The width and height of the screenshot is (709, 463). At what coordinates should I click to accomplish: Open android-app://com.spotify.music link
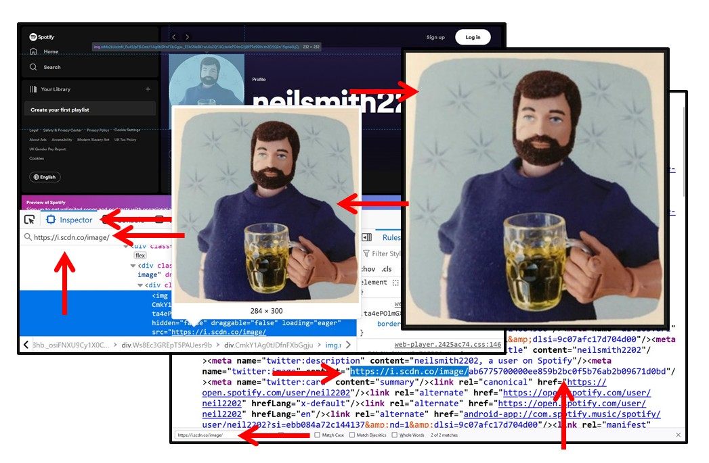(x=562, y=414)
